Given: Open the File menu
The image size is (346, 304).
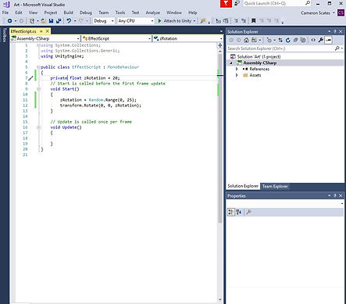Looking at the screenshot, I should (x=5, y=13).
